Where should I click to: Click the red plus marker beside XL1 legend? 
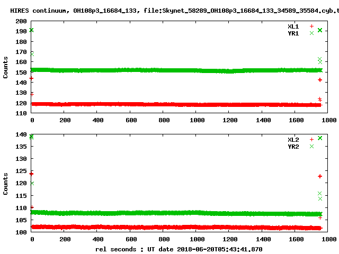point(311,26)
